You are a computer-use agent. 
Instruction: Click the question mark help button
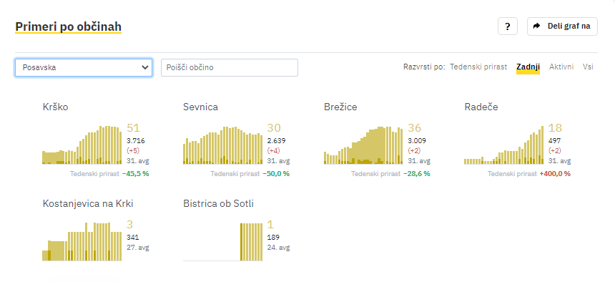pyautogui.click(x=508, y=26)
